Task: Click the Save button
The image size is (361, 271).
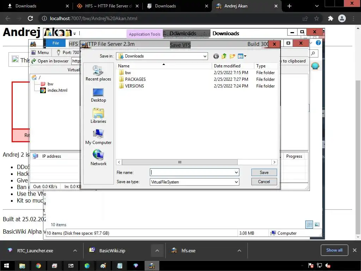Action: point(264,172)
